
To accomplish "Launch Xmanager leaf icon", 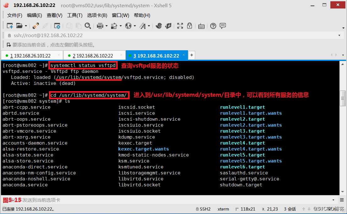I will 168,26.
